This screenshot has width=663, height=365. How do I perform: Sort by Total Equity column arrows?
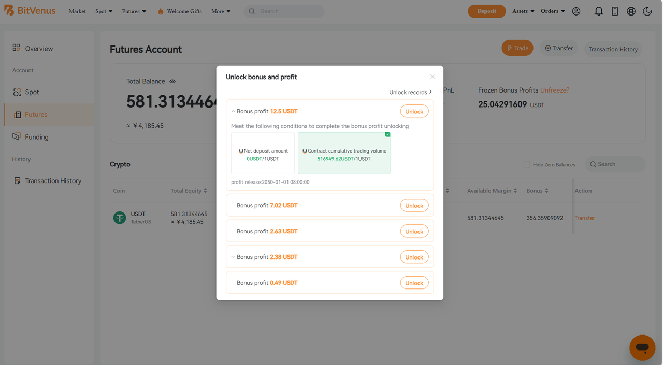point(205,191)
